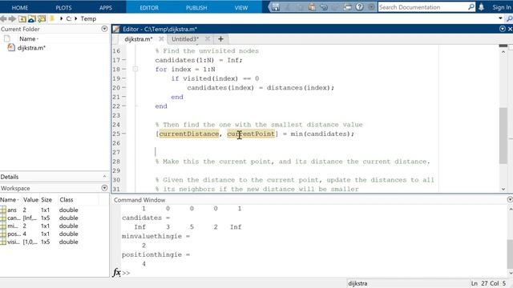Click the Undo arrow in quick access toolbar
Screen dimensions: 513x288
324,7
